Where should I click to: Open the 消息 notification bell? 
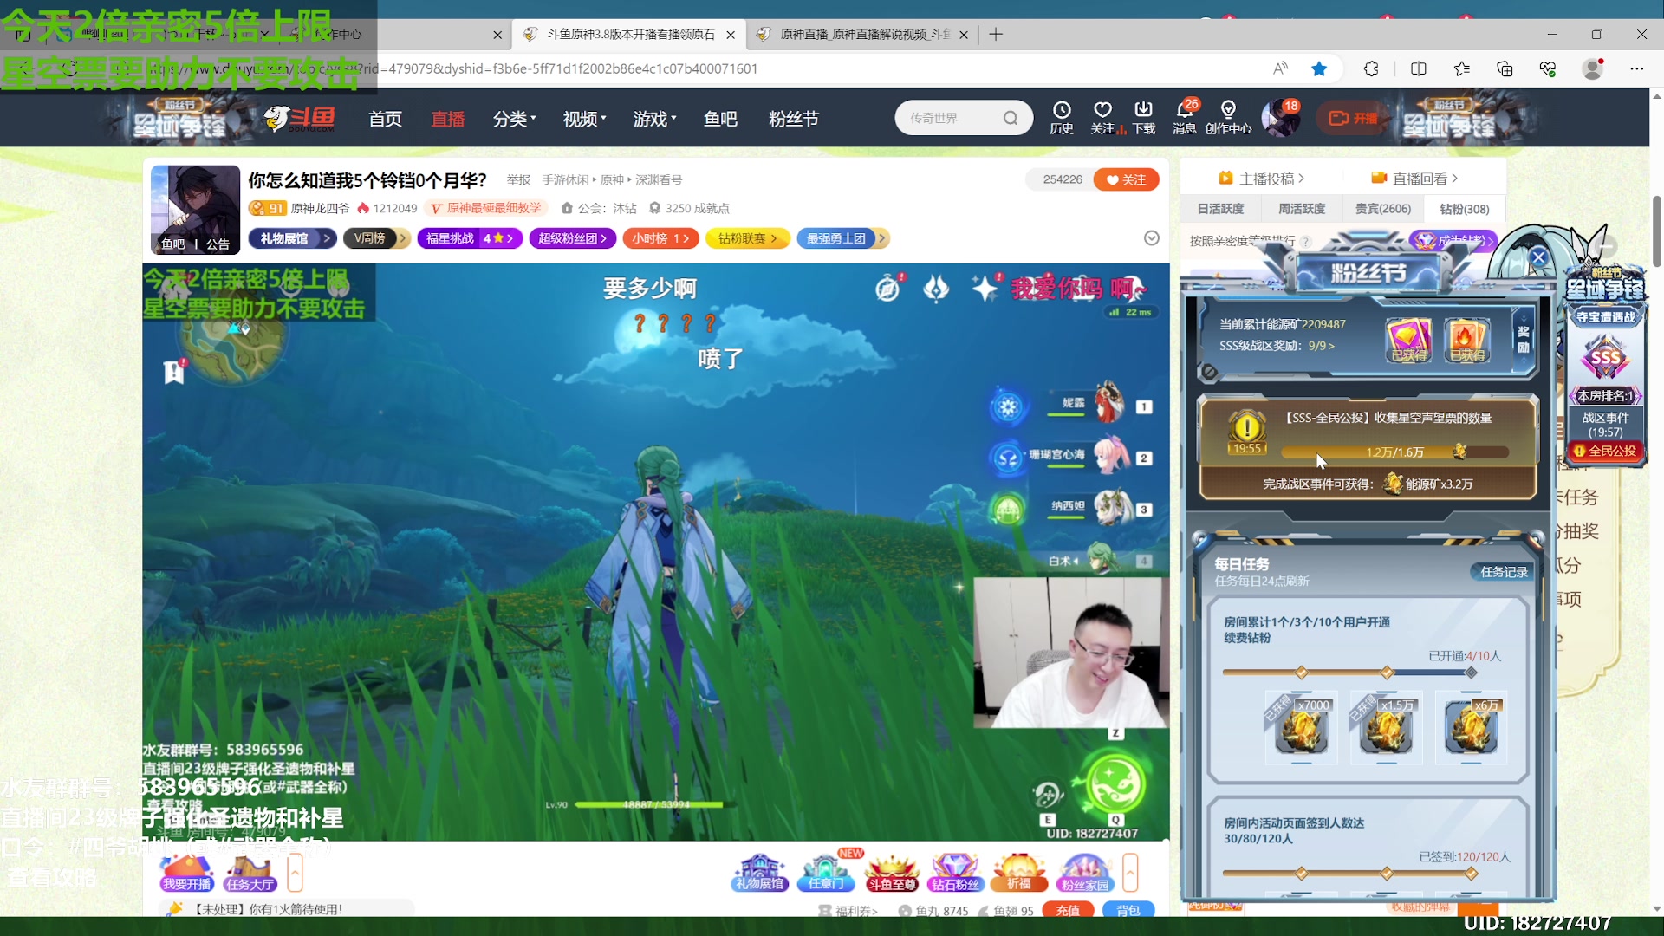coord(1185,117)
